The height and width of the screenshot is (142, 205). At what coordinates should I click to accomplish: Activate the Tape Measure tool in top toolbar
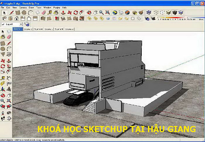[x=50, y=13]
